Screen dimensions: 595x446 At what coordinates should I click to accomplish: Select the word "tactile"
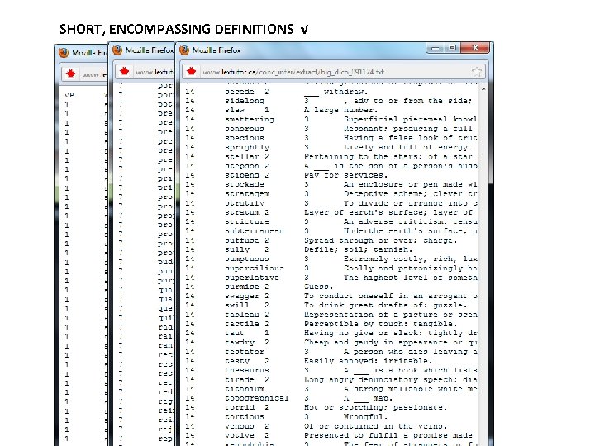click(x=241, y=324)
